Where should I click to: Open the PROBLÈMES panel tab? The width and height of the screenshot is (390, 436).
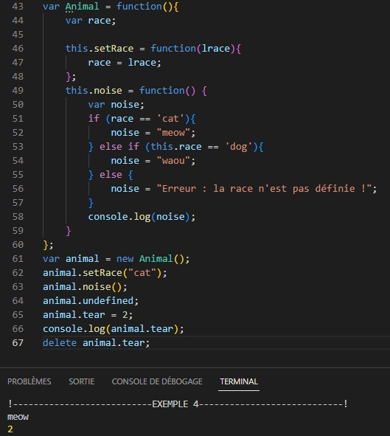tap(29, 381)
